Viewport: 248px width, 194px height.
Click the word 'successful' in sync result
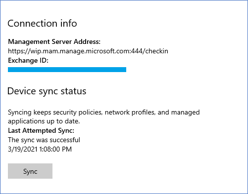point(65,140)
